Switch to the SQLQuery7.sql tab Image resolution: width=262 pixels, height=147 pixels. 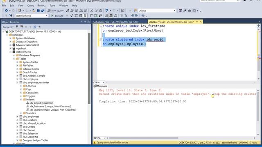[x=116, y=22]
